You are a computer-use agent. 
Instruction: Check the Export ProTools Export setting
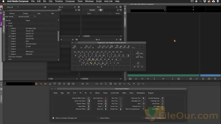(10, 44)
